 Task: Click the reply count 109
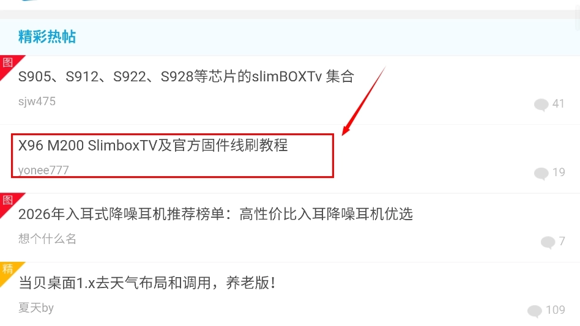[556, 309]
